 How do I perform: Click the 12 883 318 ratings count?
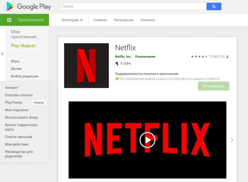point(217,57)
